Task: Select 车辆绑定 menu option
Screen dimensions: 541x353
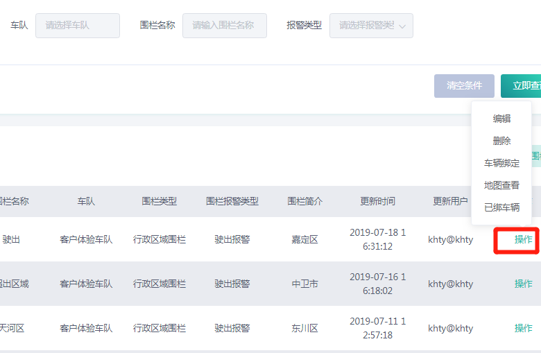Action: (x=501, y=164)
